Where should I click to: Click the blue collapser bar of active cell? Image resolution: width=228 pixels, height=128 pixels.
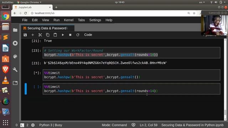[26, 89]
